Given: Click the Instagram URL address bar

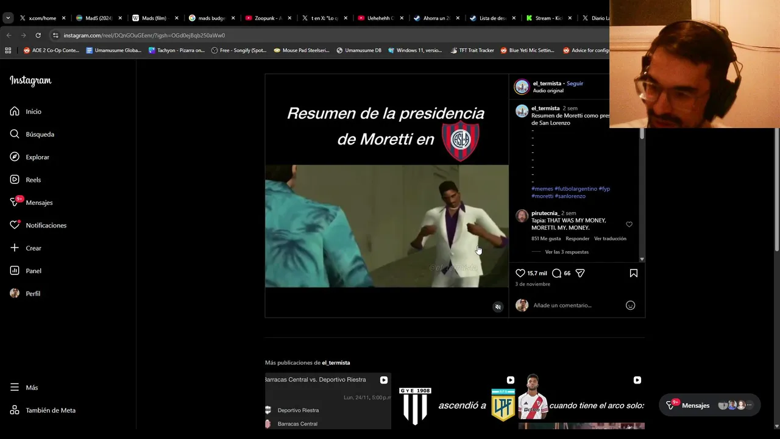Looking at the screenshot, I should 144,35.
